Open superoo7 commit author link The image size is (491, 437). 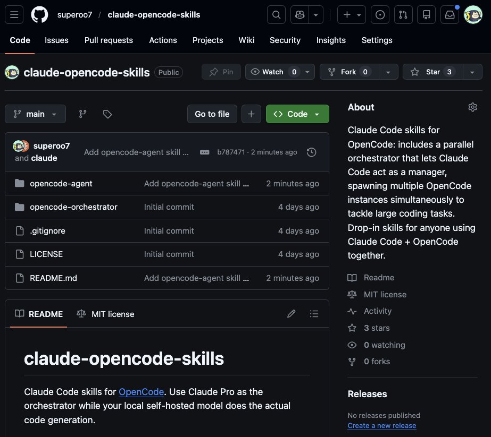tap(52, 146)
